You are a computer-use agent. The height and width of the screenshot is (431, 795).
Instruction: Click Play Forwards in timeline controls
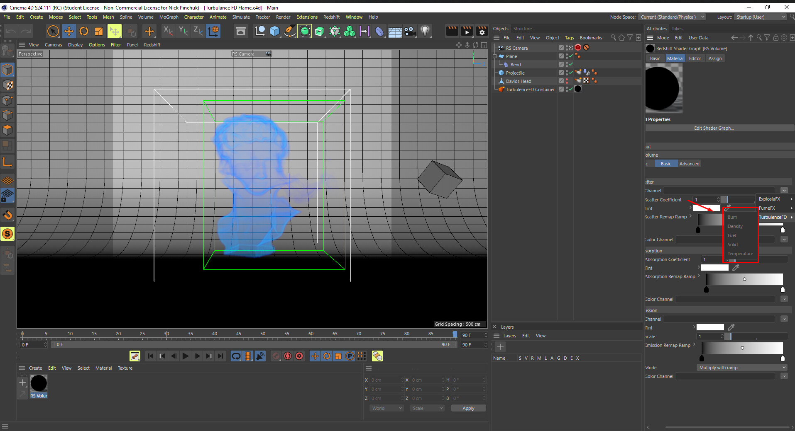point(186,356)
